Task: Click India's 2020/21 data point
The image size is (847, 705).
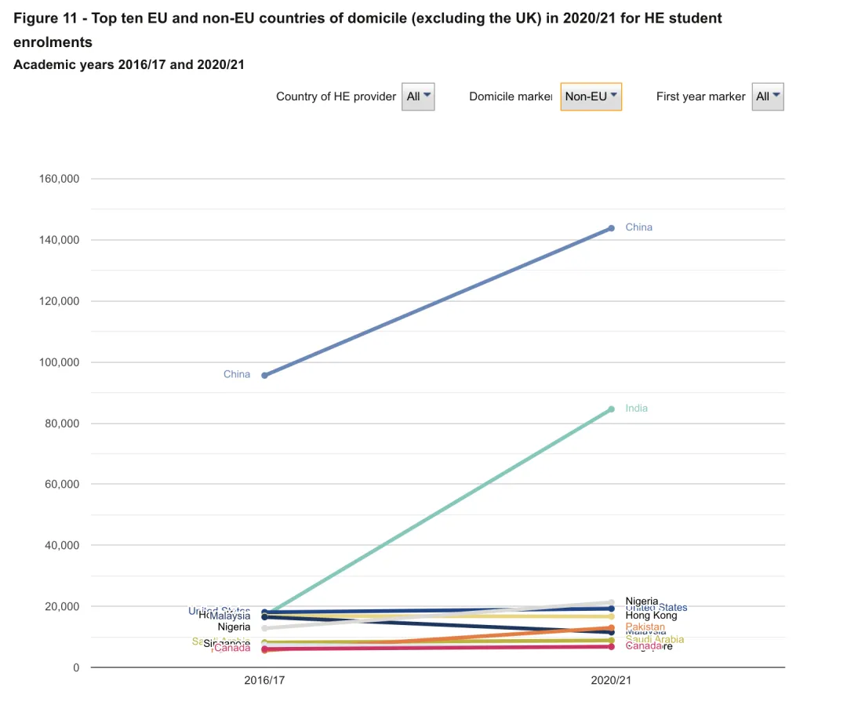Action: [x=611, y=409]
